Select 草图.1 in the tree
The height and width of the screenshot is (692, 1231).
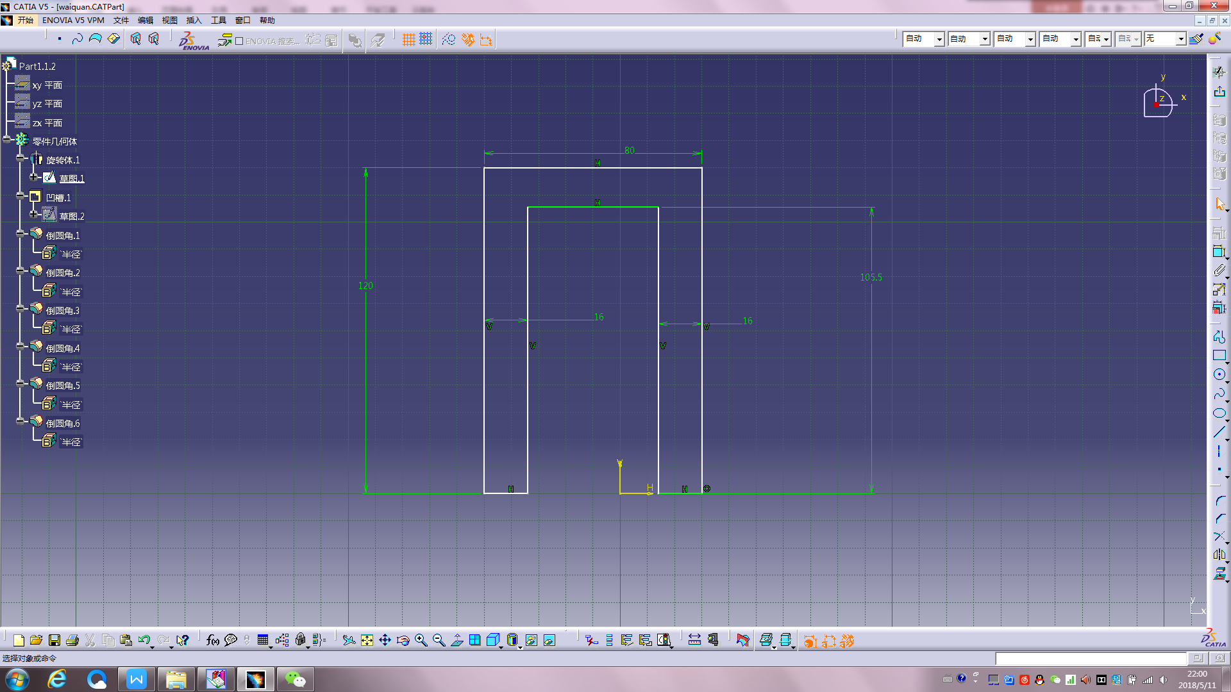click(x=72, y=179)
